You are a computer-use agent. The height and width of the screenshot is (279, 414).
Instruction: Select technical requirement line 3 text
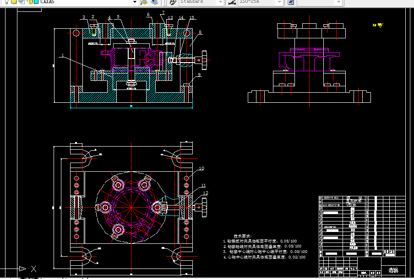point(265,252)
